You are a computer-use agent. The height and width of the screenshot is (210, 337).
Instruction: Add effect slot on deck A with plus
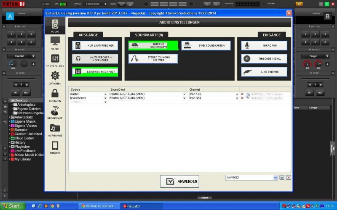click(x=33, y=64)
